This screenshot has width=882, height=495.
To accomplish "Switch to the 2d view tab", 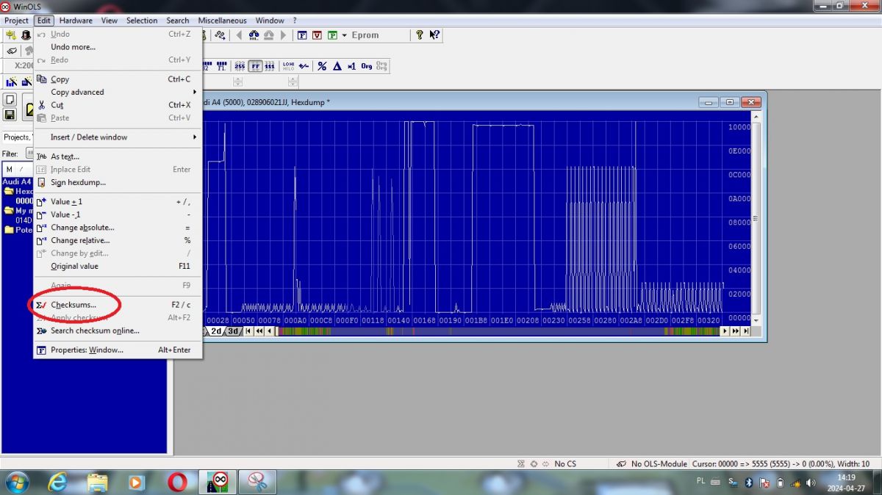I will tap(216, 331).
